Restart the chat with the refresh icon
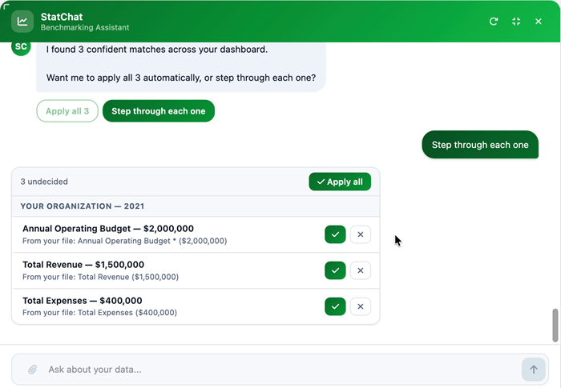The height and width of the screenshot is (388, 561). click(494, 22)
